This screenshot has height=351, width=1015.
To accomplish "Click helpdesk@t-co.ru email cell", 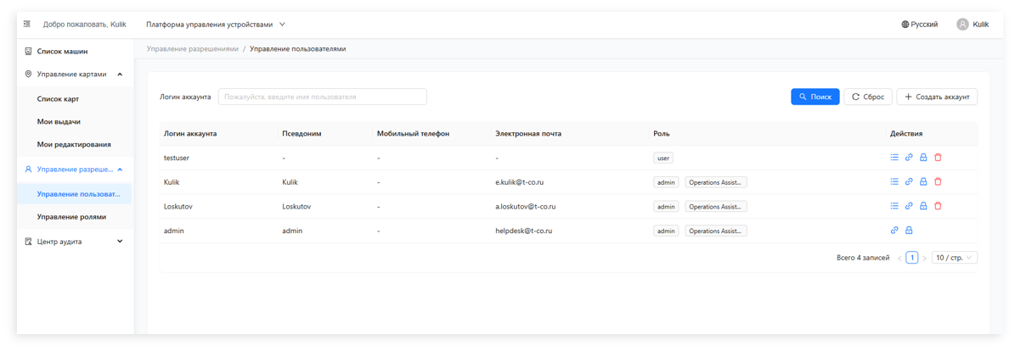I will pyautogui.click(x=523, y=231).
